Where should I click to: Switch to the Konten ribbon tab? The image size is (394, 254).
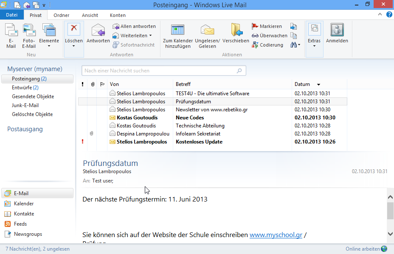[x=118, y=15]
